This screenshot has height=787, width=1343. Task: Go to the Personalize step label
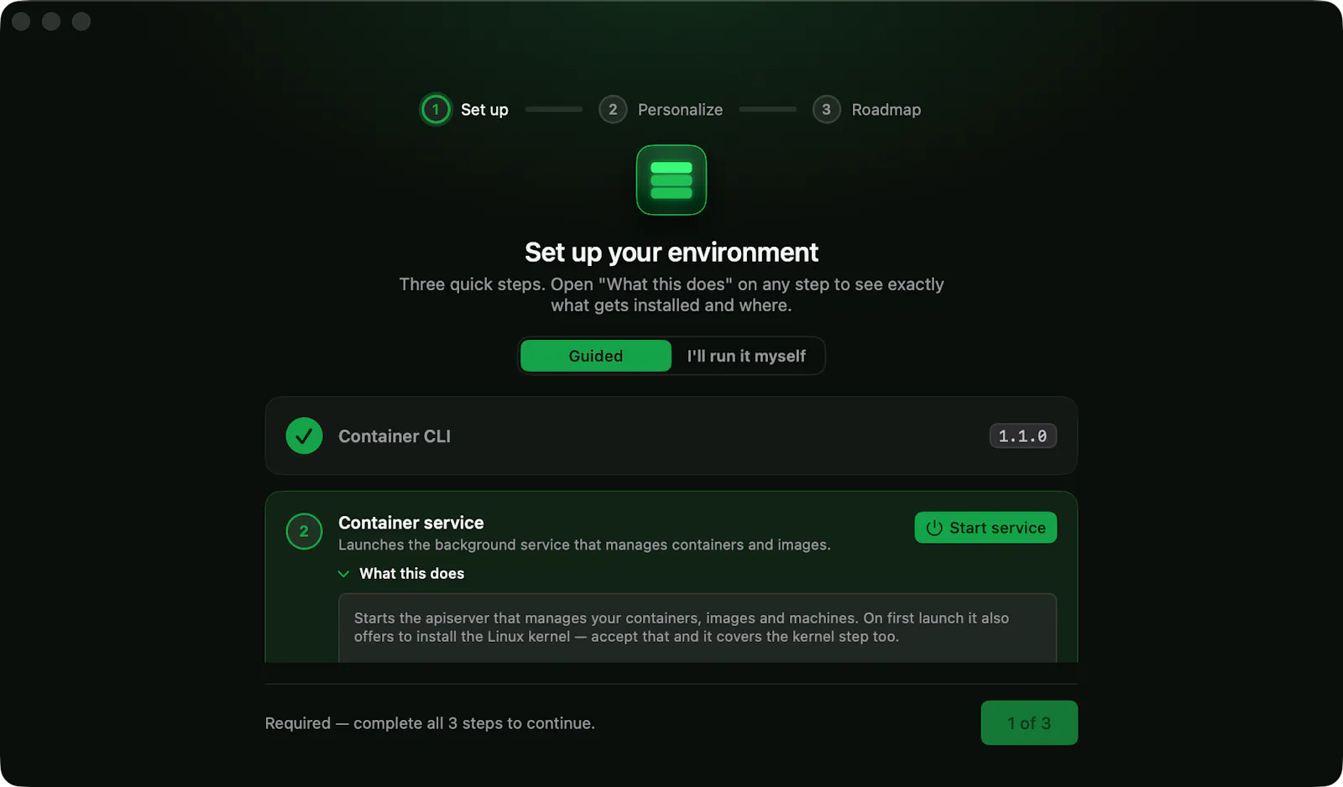pos(680,110)
